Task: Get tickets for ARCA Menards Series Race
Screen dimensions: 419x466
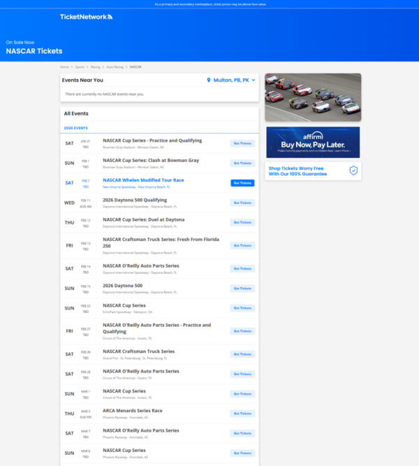Action: [242, 414]
